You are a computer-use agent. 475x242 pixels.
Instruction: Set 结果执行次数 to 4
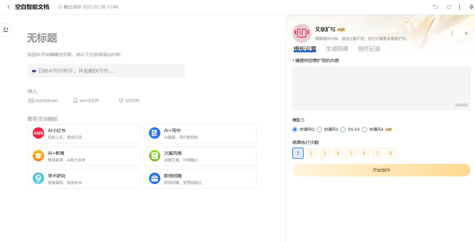pos(337,153)
